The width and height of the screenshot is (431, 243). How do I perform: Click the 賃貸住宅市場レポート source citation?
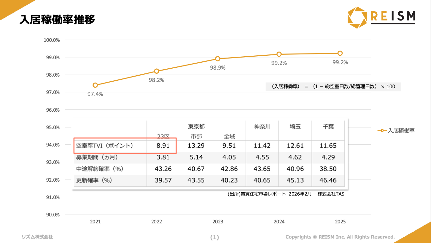click(x=286, y=194)
